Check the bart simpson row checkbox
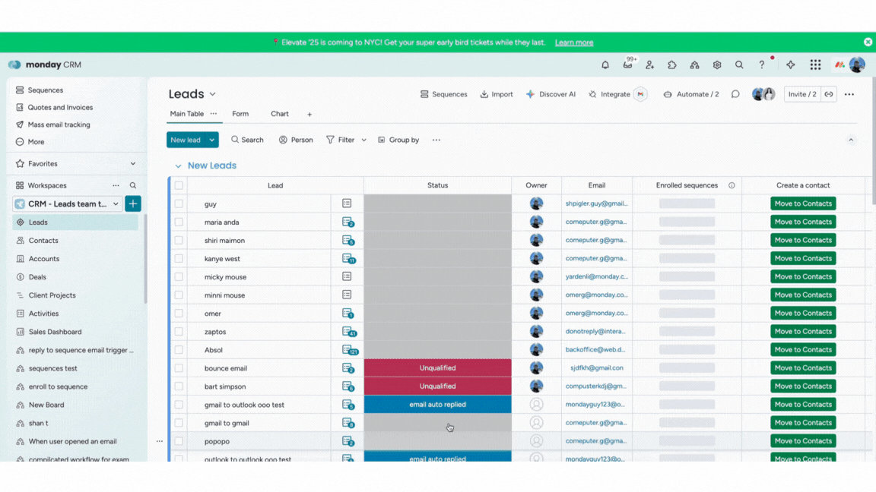 [179, 386]
